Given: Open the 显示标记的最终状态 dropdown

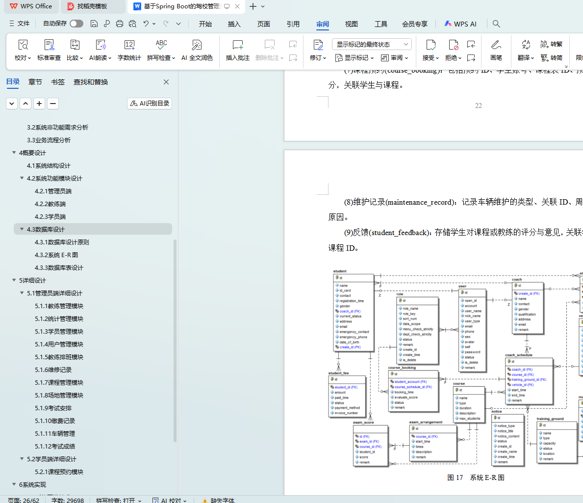Looking at the screenshot, I should tap(372, 44).
